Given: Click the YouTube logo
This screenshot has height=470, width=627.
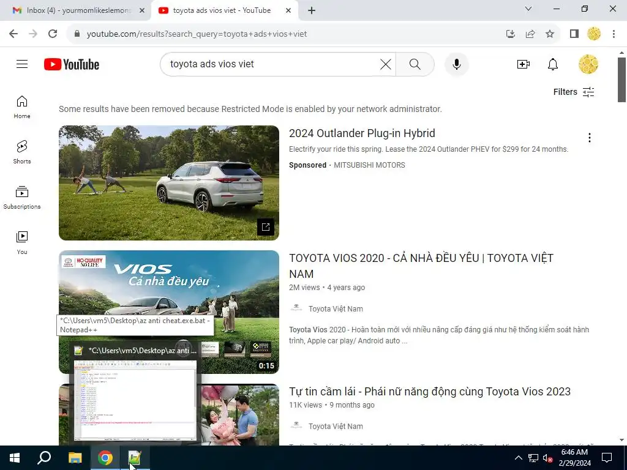Looking at the screenshot, I should point(72,64).
